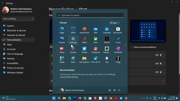The height and width of the screenshot is (101, 180).
Task: Launch Netflix from Start menu
Action: coord(107,40)
